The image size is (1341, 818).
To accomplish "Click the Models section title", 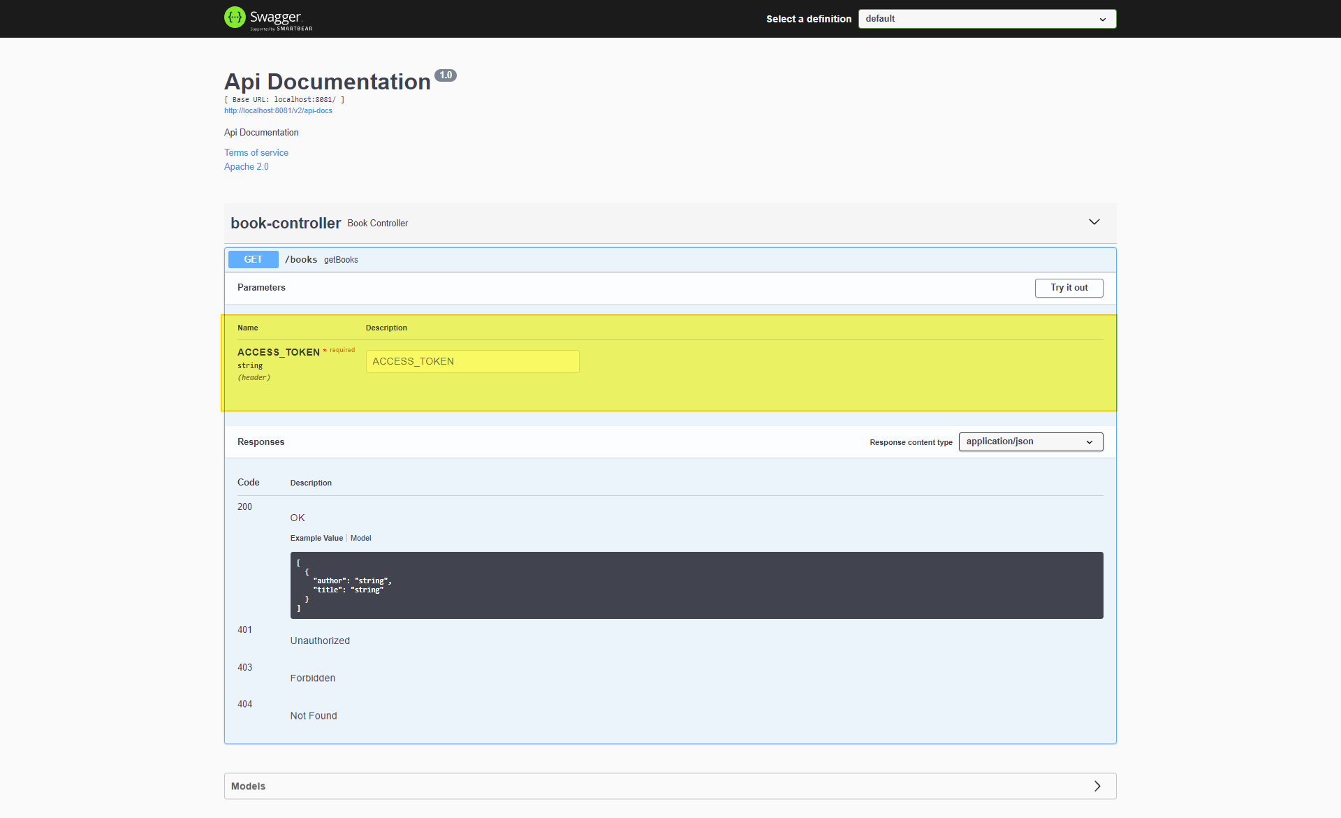I will pyautogui.click(x=248, y=786).
